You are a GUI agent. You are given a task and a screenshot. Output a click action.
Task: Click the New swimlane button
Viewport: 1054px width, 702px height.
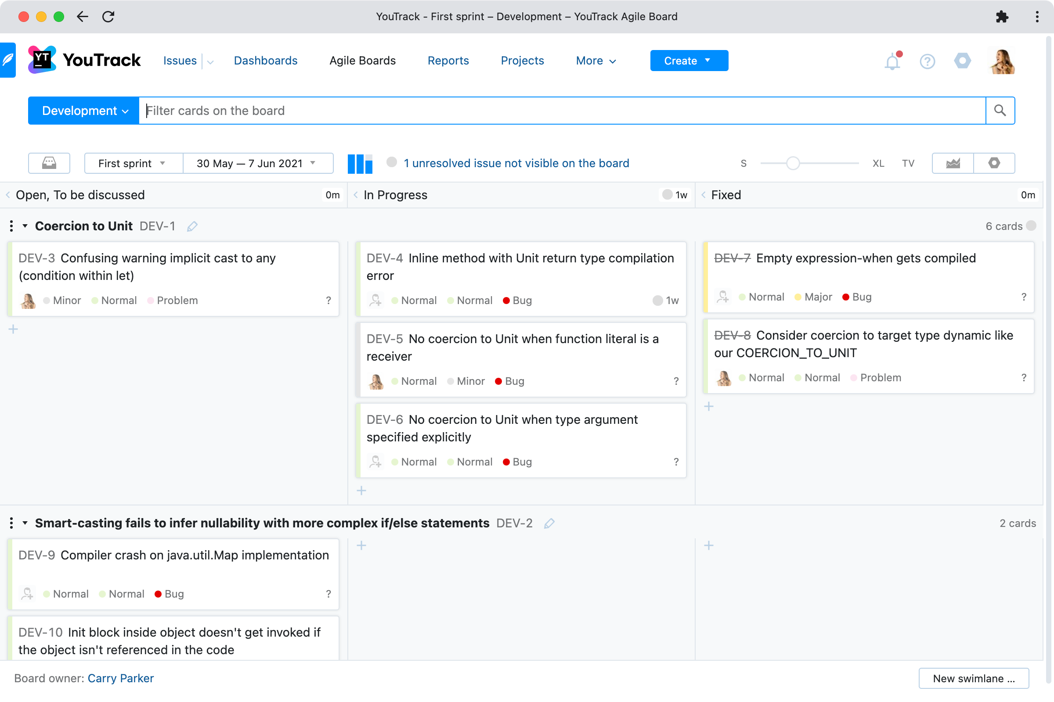973,678
